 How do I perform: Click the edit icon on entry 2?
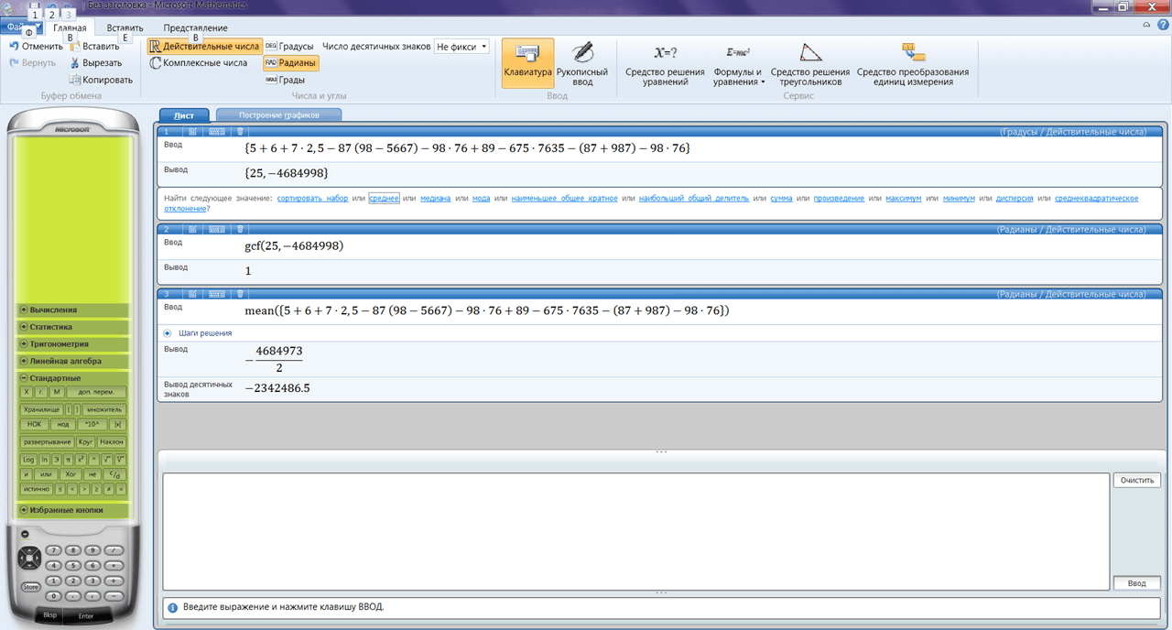pos(193,228)
